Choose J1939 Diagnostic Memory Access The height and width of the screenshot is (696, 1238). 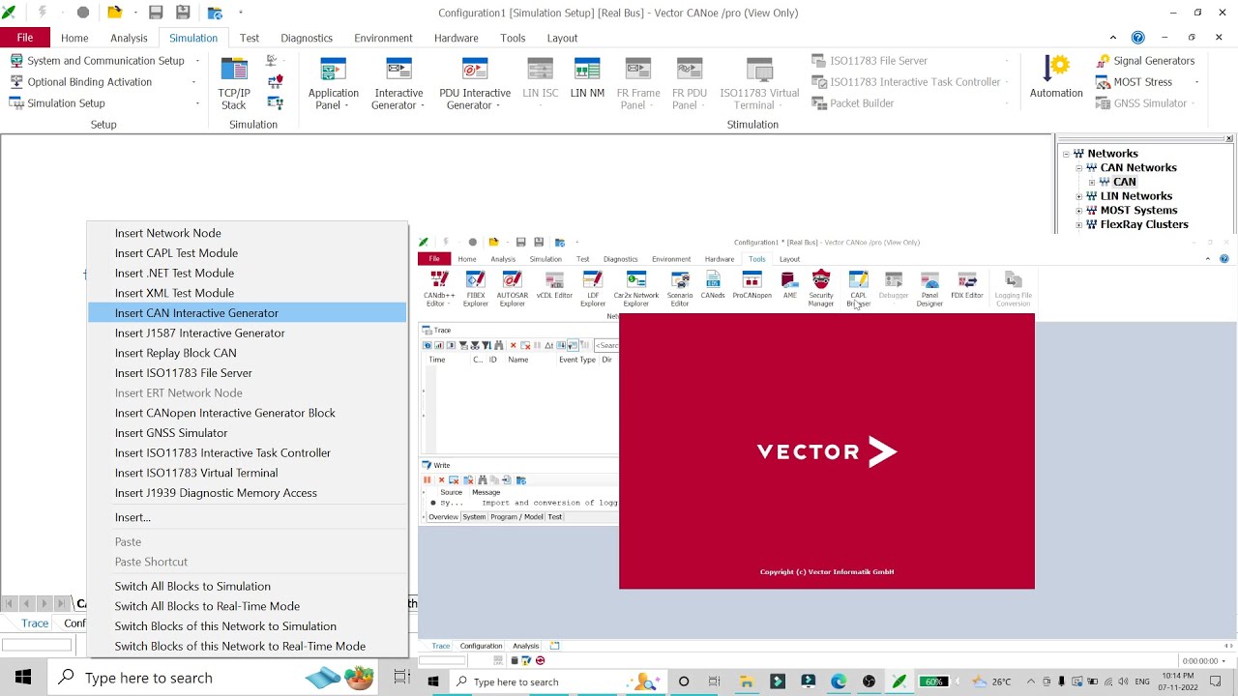[x=248, y=493]
